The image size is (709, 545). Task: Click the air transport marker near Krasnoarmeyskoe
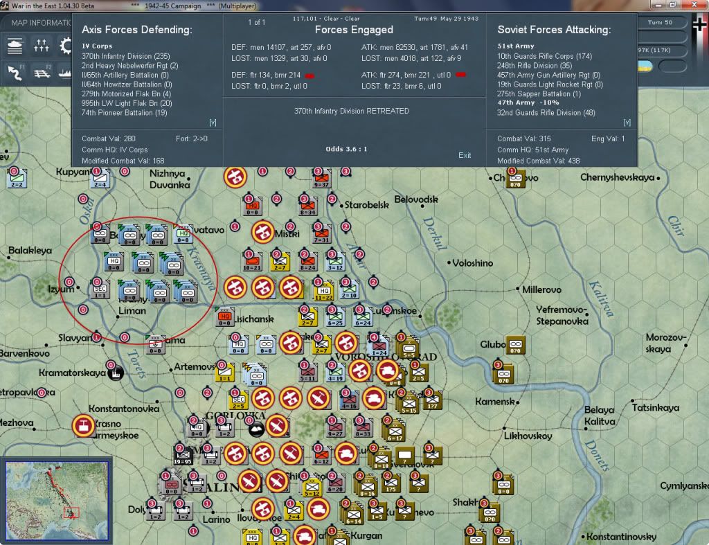[x=83, y=426]
